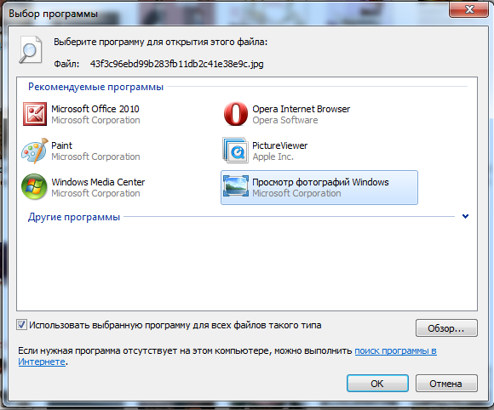Choose the Paint palette icon
Viewport: 494px width, 410px height.
point(35,151)
